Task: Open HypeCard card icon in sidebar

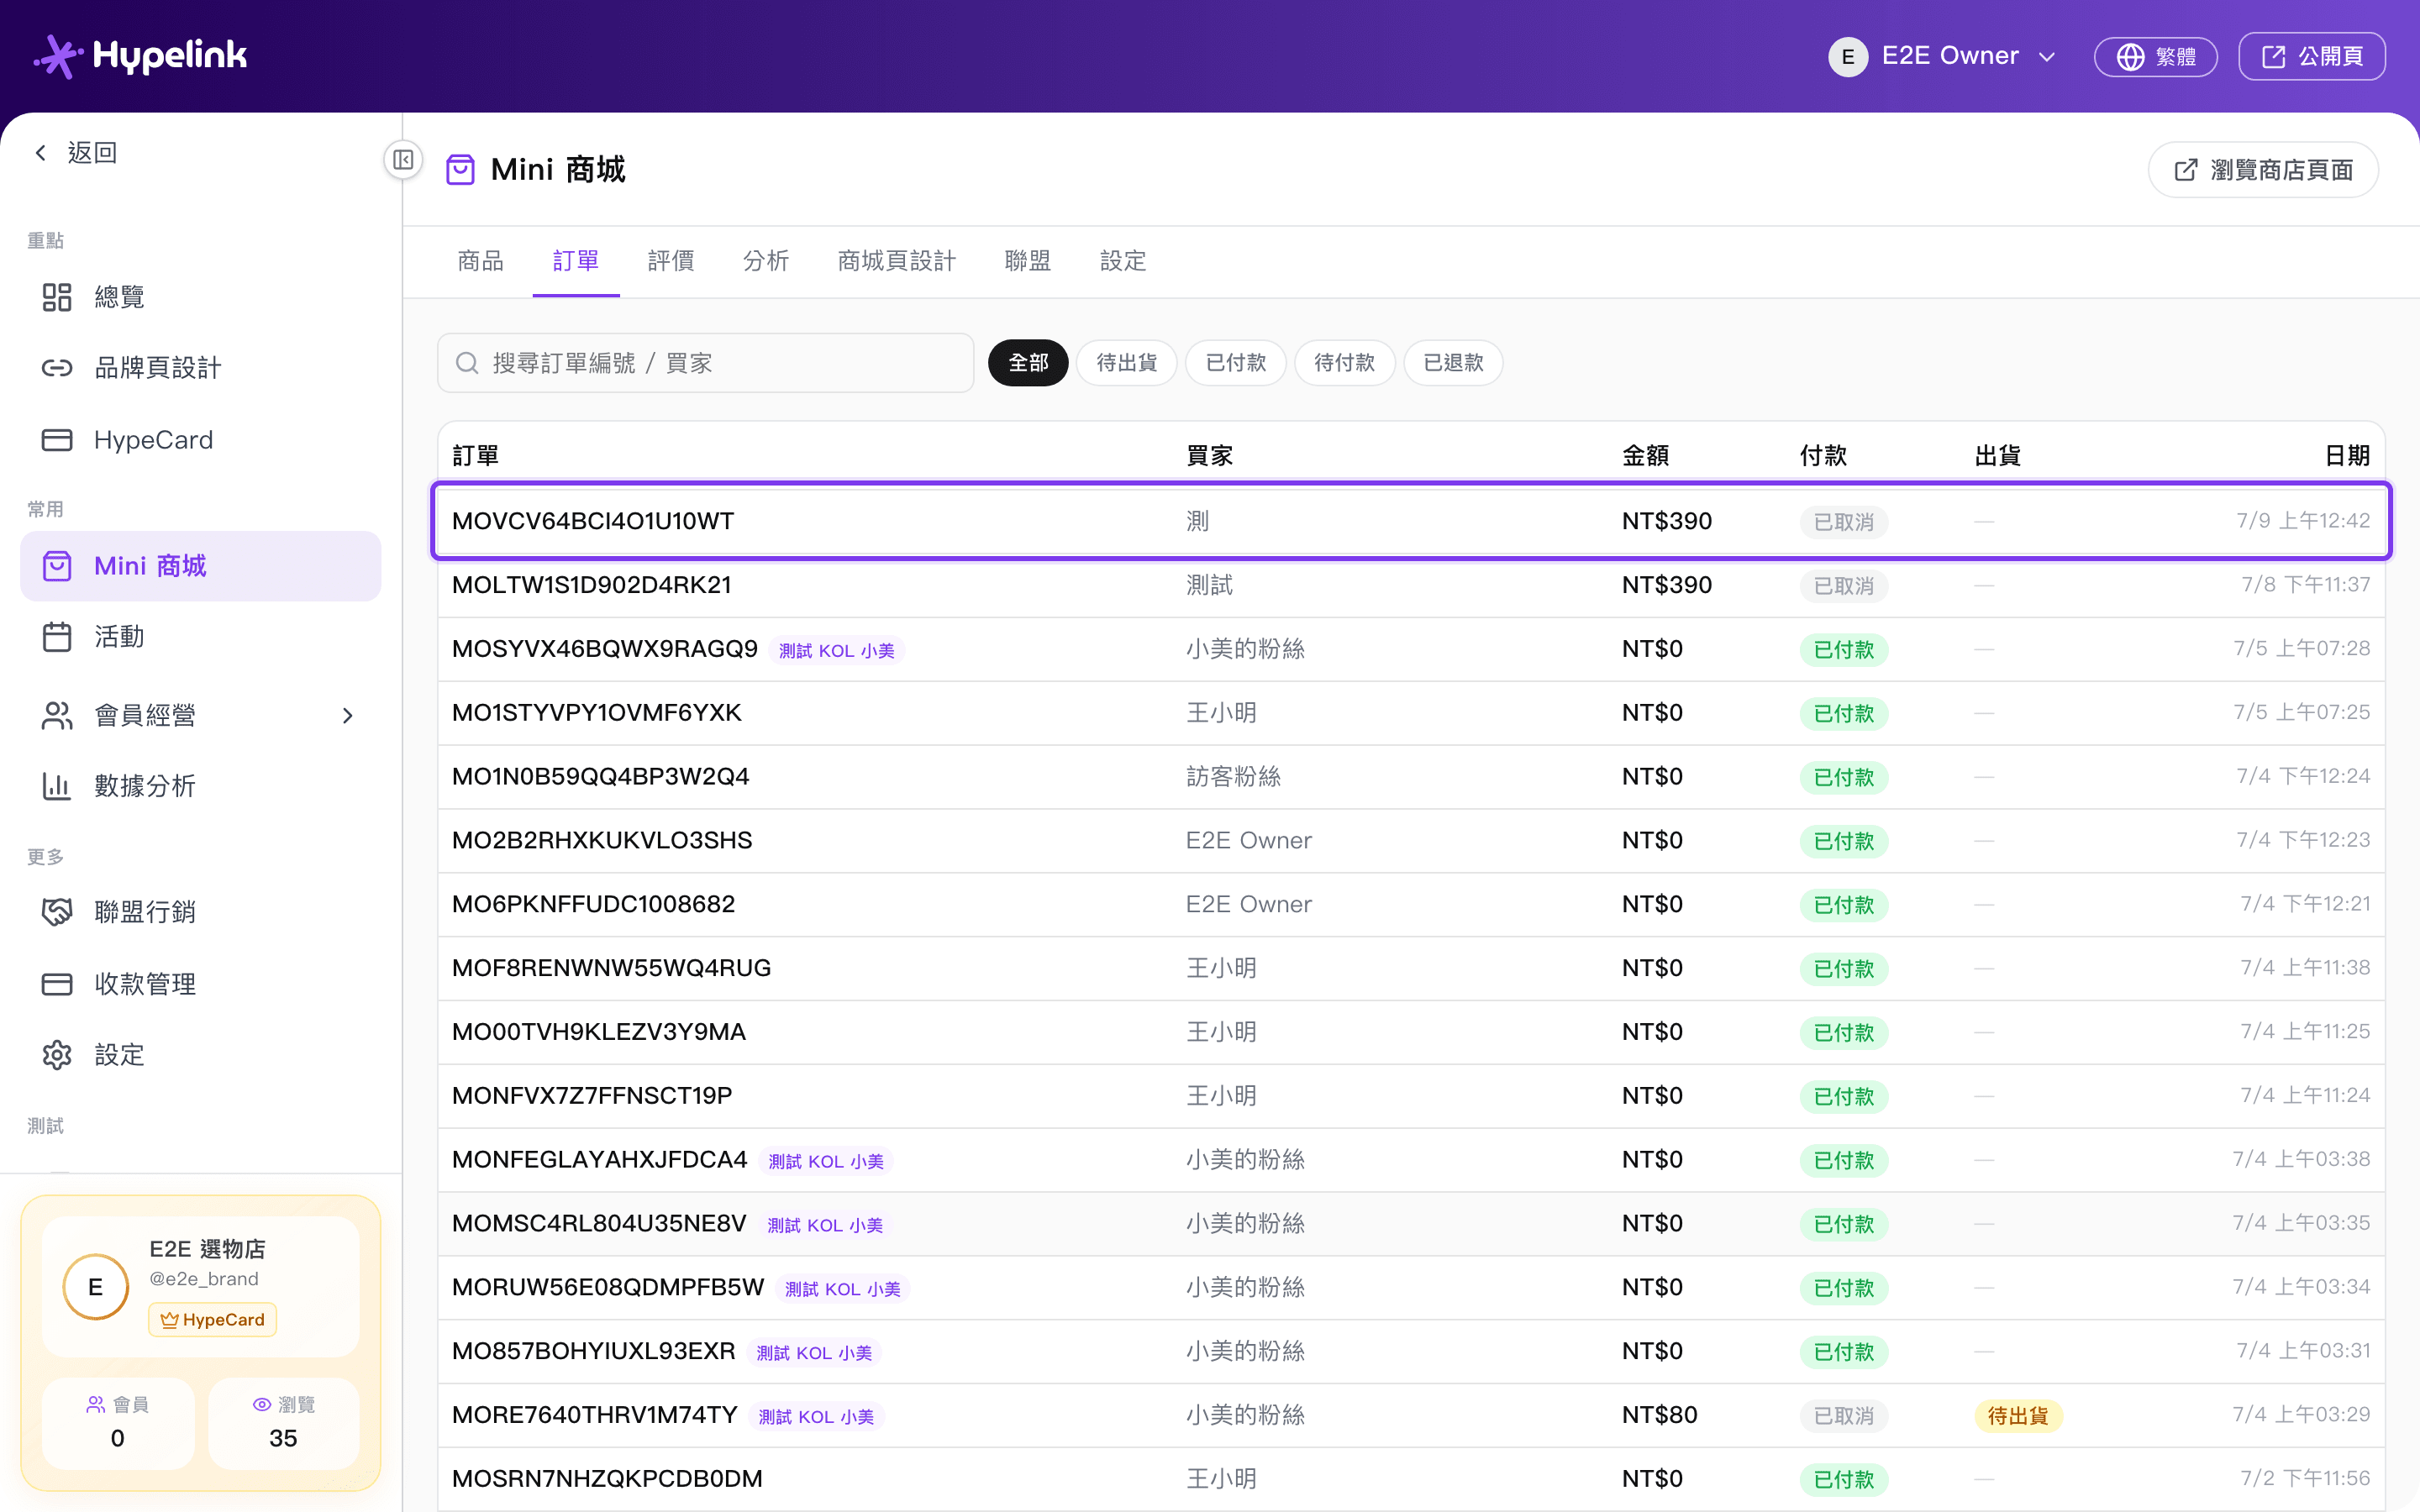Action: click(x=57, y=440)
